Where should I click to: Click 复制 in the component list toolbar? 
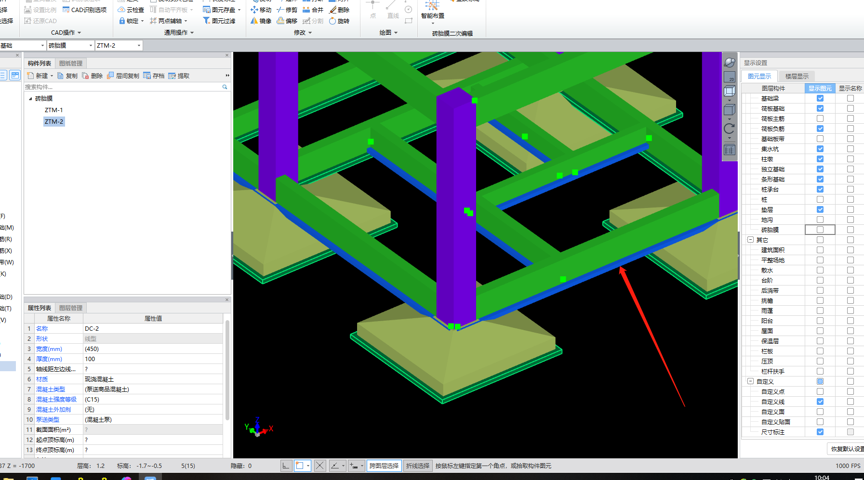[x=67, y=76]
